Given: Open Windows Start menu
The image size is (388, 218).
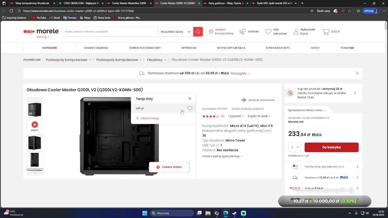Looking at the screenshot, I should (145, 213).
